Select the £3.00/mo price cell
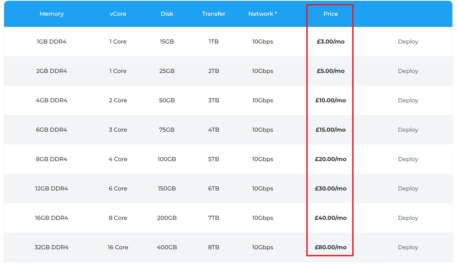457x268 pixels. coord(330,42)
